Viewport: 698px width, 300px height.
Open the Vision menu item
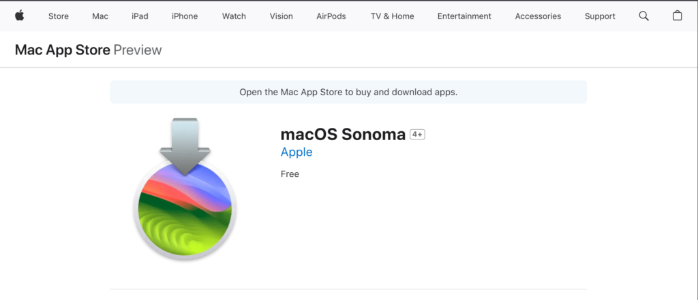point(282,16)
